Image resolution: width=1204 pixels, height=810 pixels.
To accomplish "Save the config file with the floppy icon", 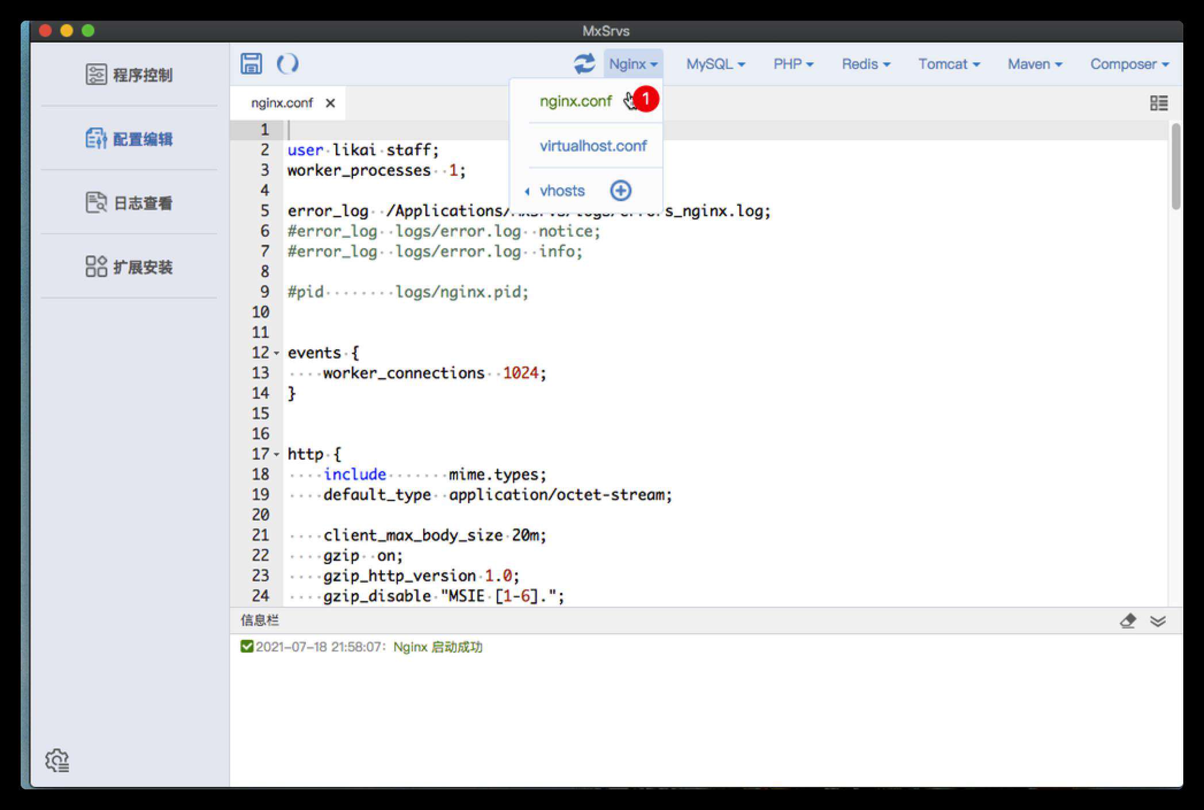I will click(251, 63).
